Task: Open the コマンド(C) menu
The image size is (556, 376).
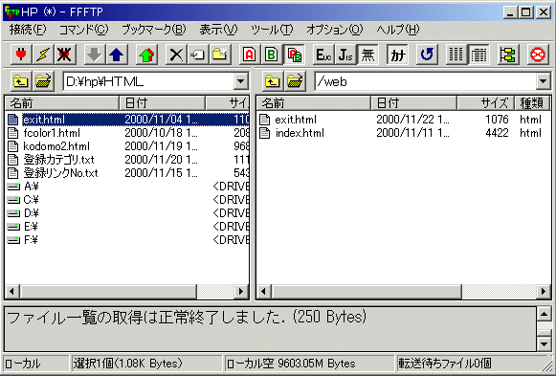Action: point(83,30)
